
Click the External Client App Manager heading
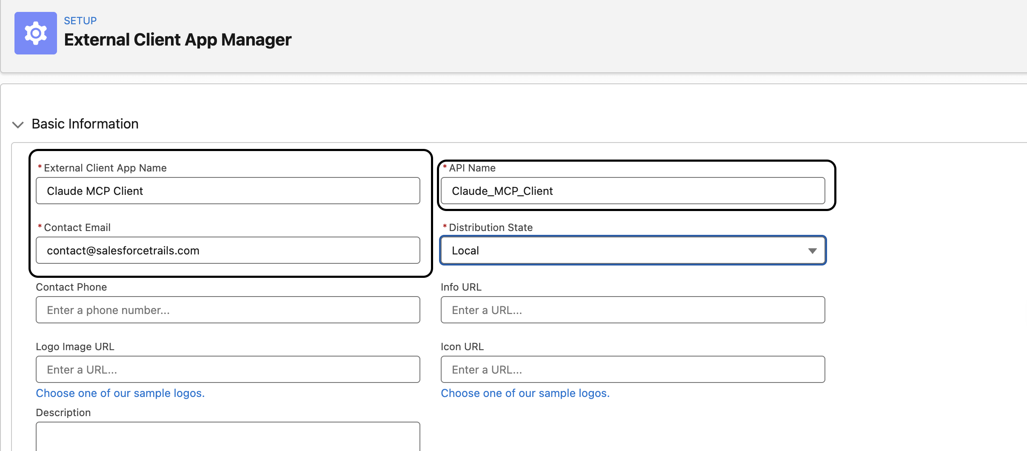coord(178,40)
